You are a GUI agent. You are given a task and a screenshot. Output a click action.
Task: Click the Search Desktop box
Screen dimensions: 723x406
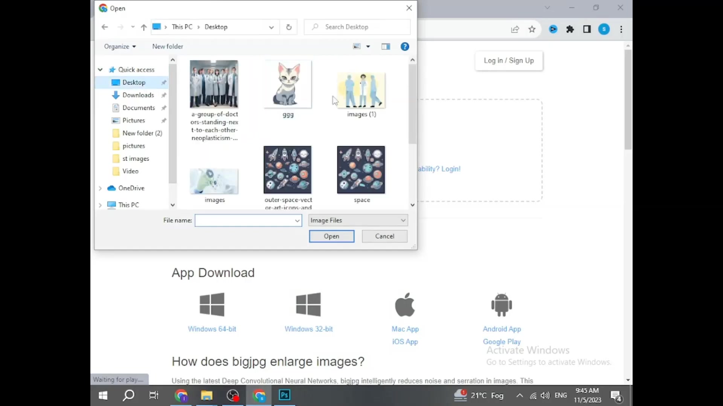pos(357,27)
